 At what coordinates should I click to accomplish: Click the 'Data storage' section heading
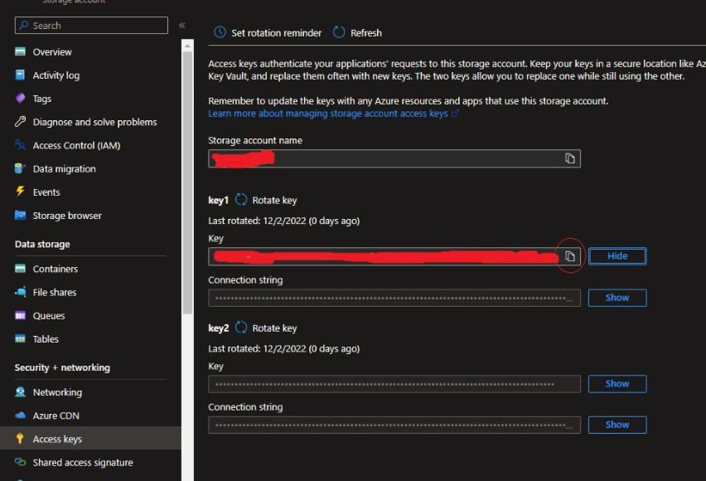[42, 244]
